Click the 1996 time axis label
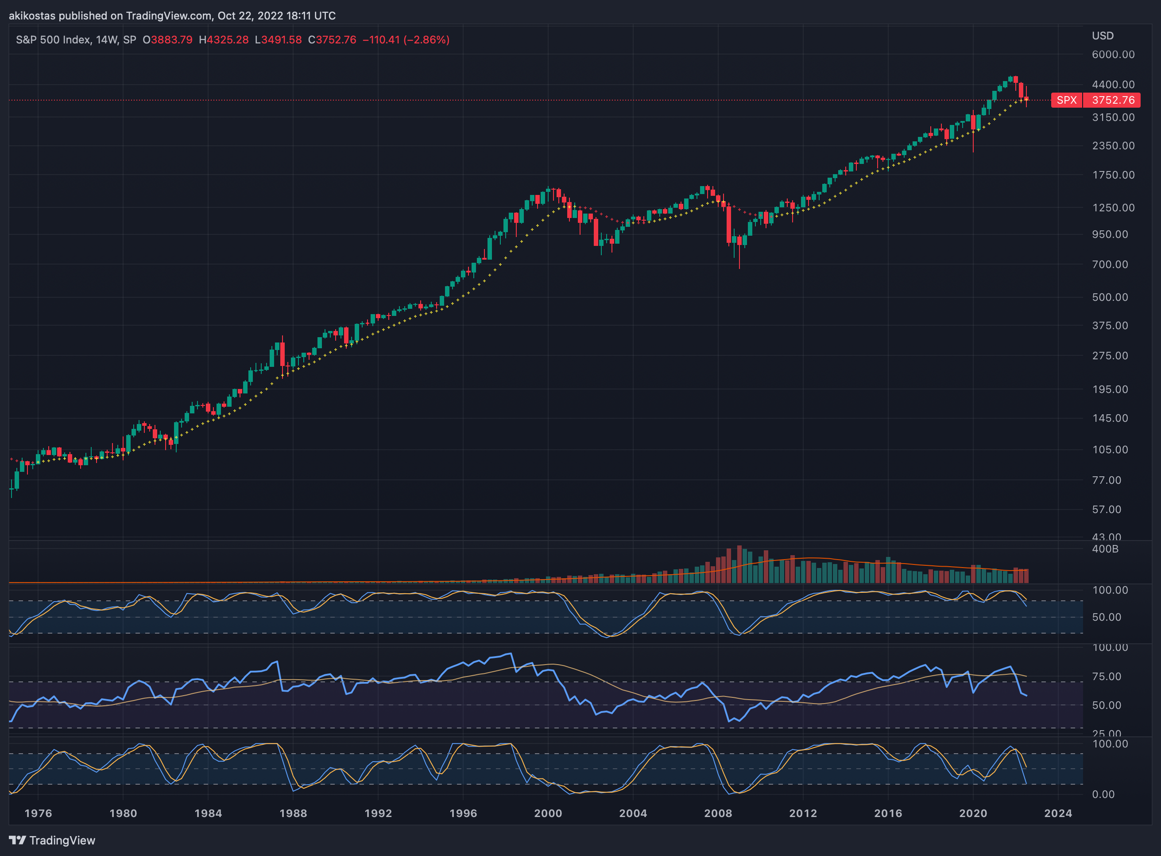 (463, 813)
